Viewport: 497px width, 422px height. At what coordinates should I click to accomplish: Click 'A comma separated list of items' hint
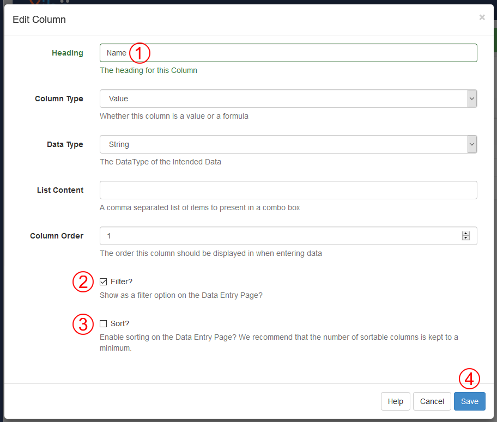[x=199, y=207]
